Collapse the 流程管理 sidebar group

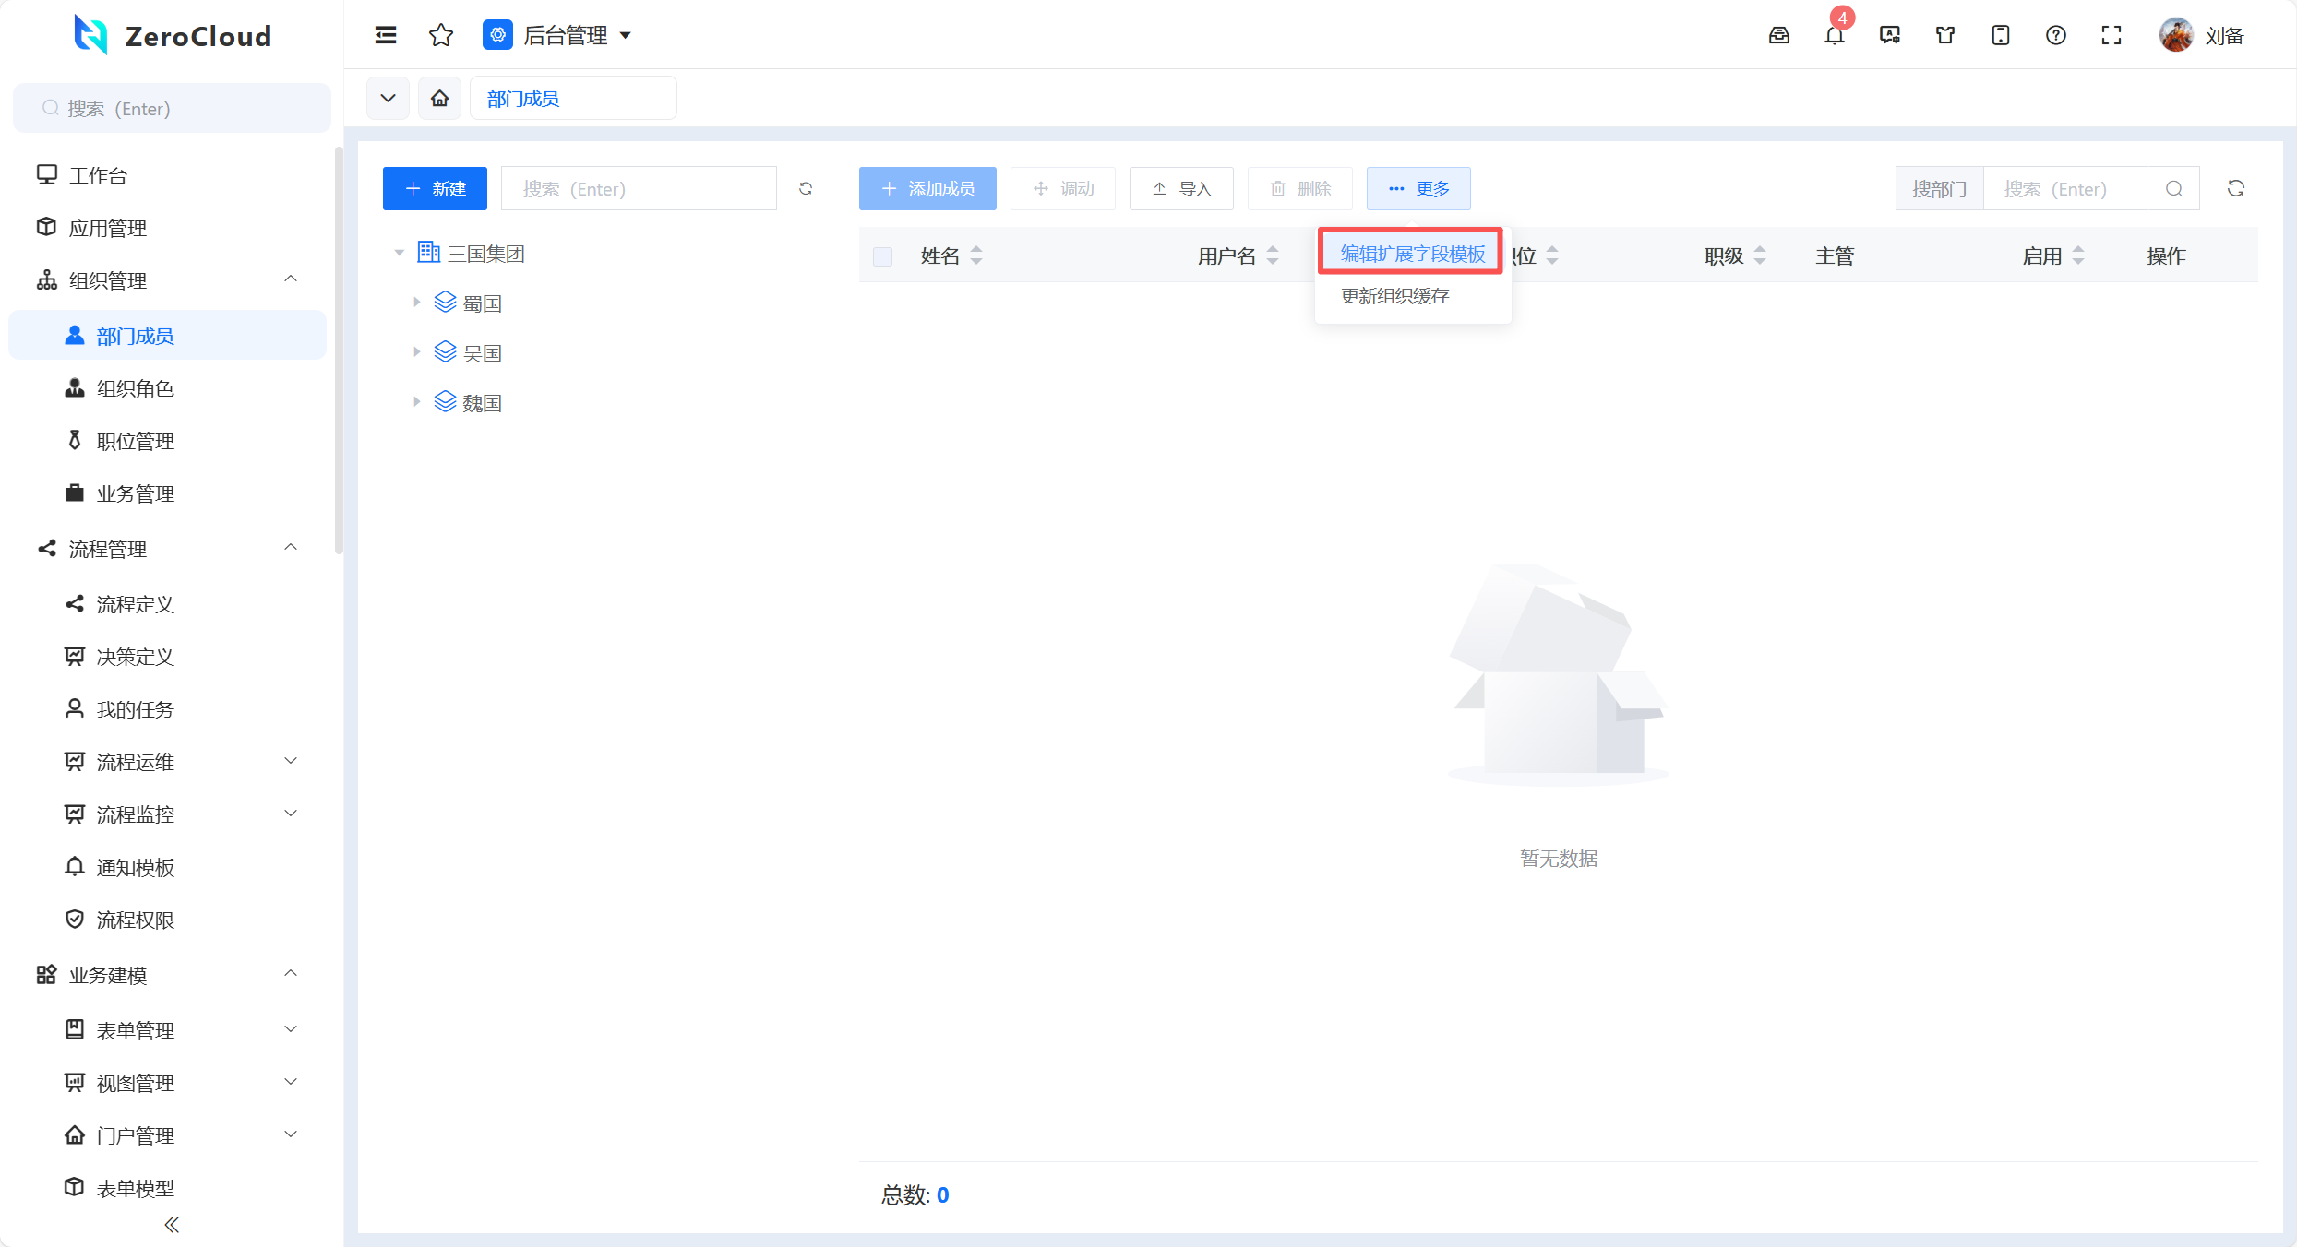(x=291, y=548)
